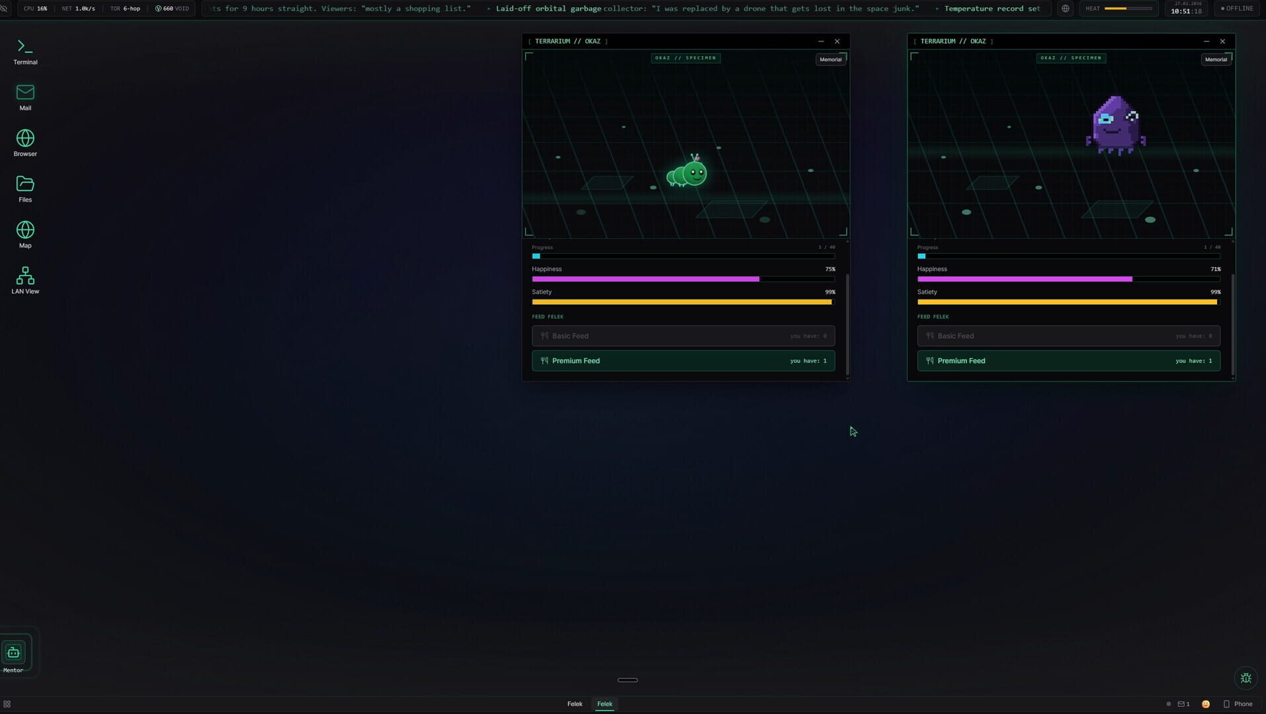Select Basic Feed in the left Terrarium
Image resolution: width=1266 pixels, height=714 pixels.
tap(683, 336)
